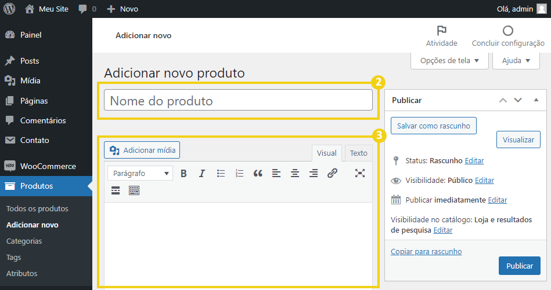Insert a blockquote
The width and height of the screenshot is (551, 290).
click(258, 174)
